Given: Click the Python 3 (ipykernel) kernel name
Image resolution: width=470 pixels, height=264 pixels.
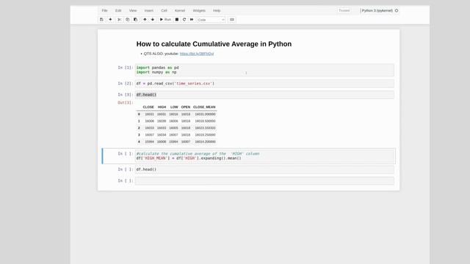Looking at the screenshot, I should 377,10.
